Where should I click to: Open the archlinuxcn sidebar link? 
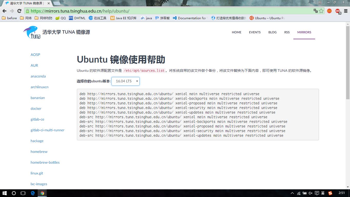(x=39, y=87)
